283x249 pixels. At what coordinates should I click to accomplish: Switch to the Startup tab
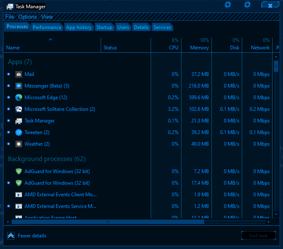point(104,27)
